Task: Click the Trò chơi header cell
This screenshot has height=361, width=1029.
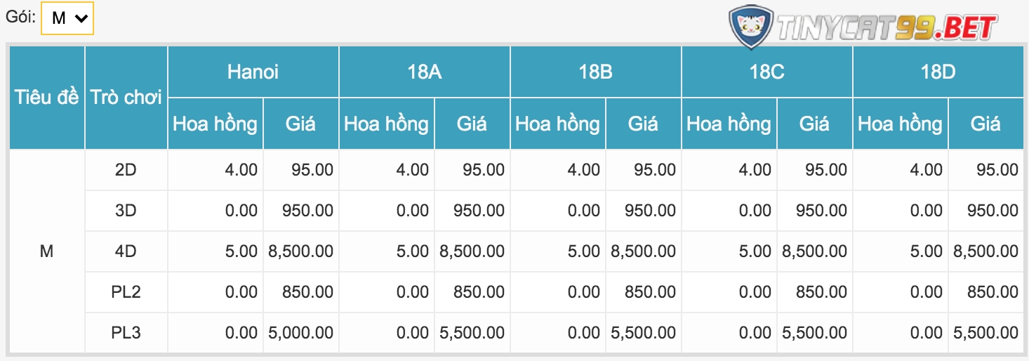Action: pos(126,98)
